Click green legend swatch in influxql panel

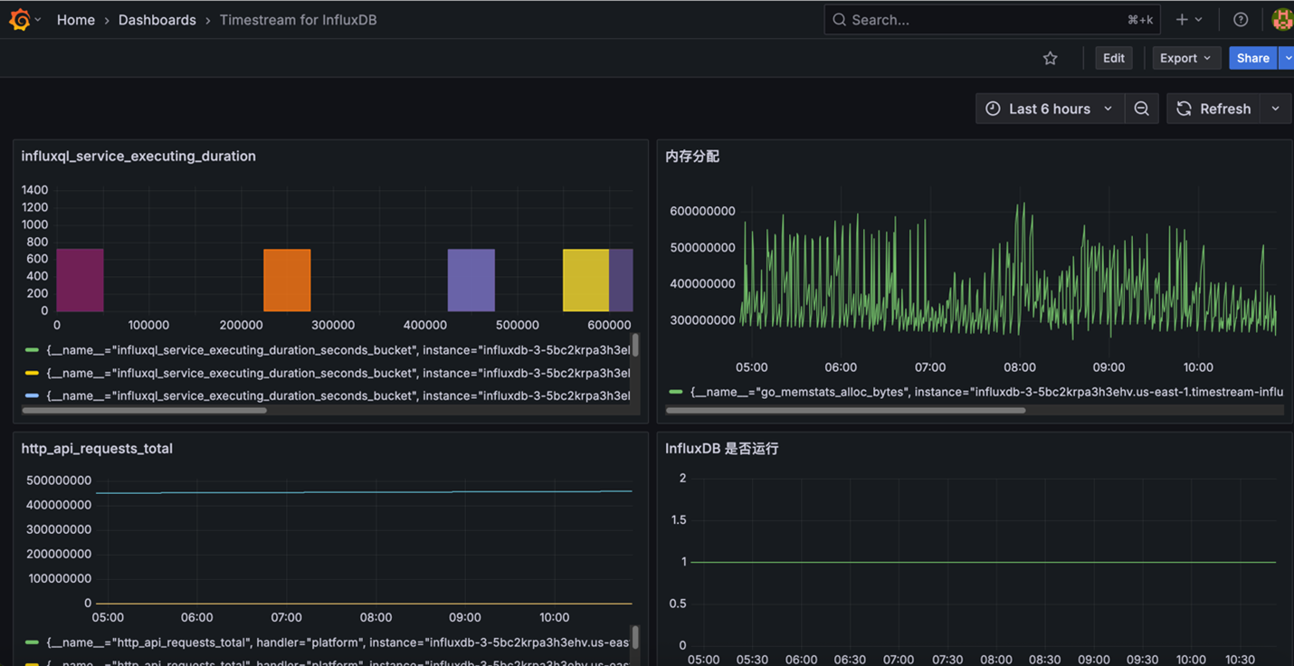click(x=32, y=349)
